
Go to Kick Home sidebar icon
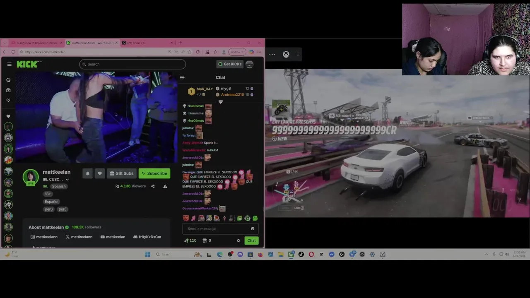8,80
